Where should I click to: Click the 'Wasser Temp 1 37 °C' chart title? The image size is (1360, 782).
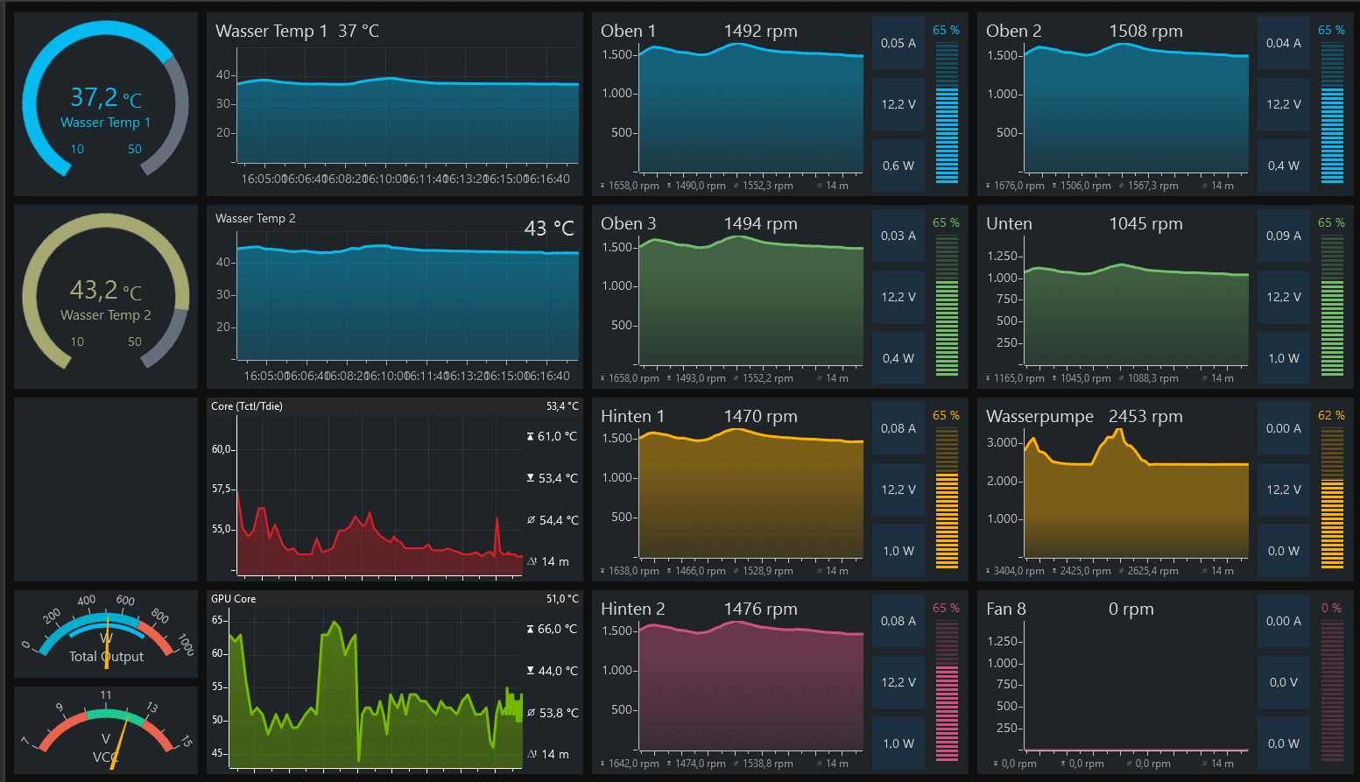(297, 31)
